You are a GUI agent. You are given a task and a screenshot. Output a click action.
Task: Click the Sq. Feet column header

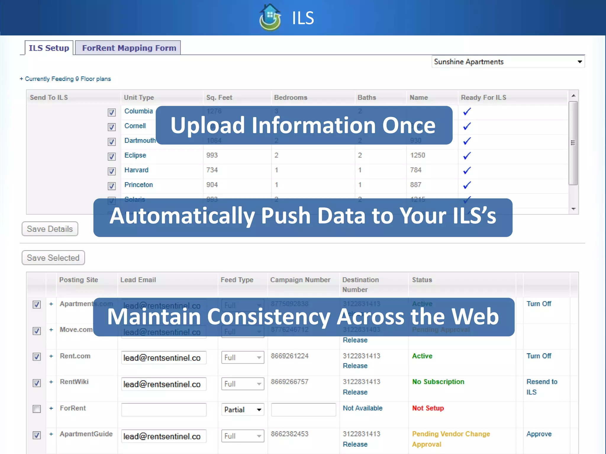(219, 98)
